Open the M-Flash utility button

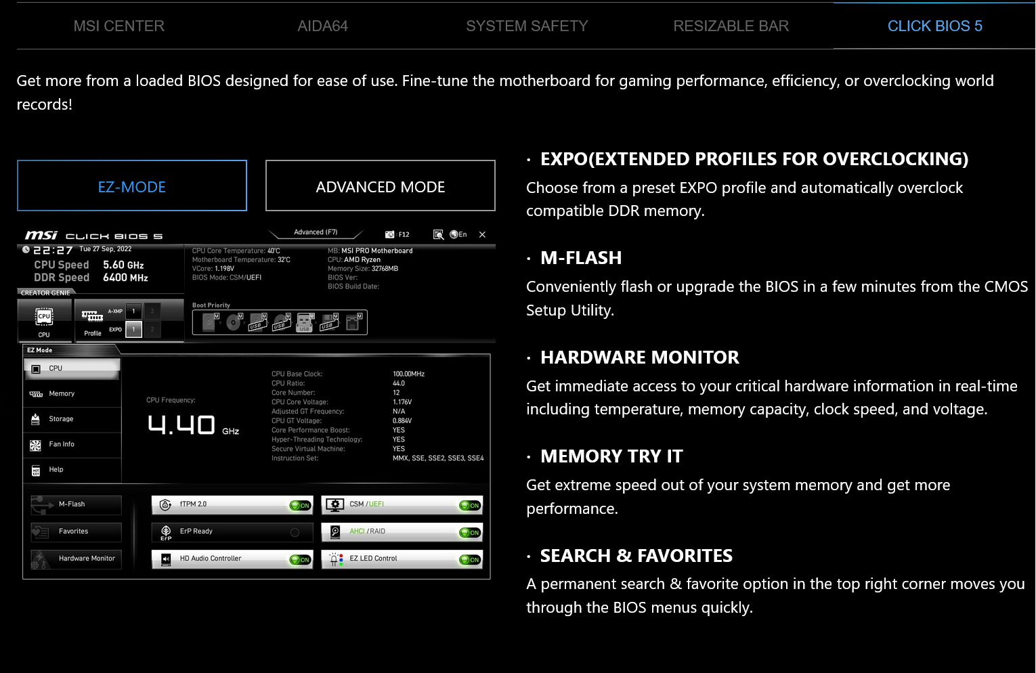click(x=75, y=504)
